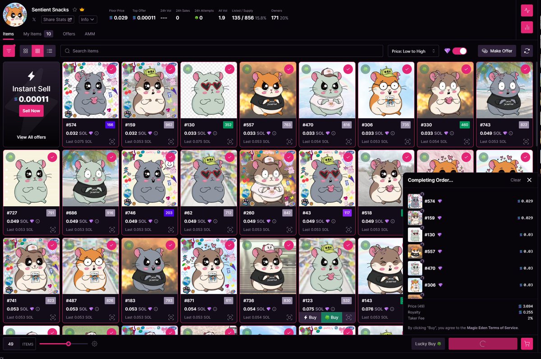This screenshot has width=541, height=359.
Task: Switch to list view
Action: point(50,51)
